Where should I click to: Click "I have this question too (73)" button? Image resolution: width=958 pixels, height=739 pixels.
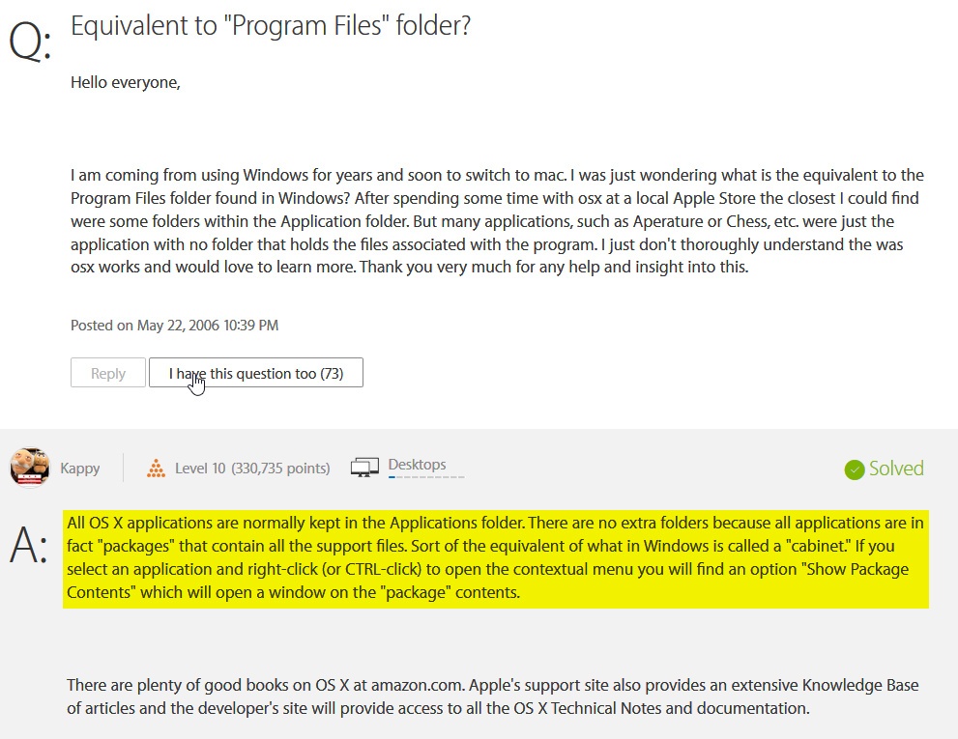click(x=256, y=373)
